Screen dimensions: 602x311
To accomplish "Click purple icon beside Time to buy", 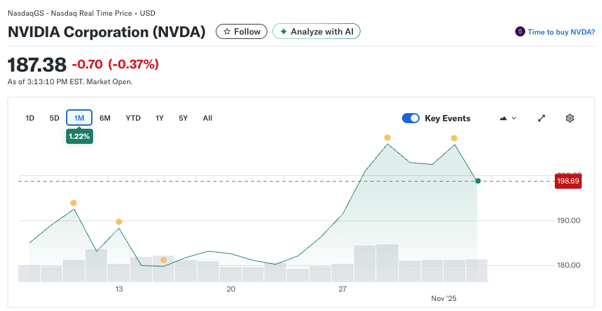I will pyautogui.click(x=520, y=31).
